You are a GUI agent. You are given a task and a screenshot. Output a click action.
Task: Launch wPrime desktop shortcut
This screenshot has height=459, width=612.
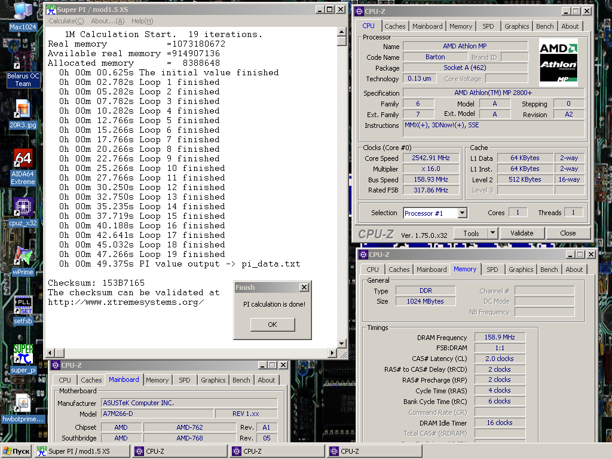[23, 261]
